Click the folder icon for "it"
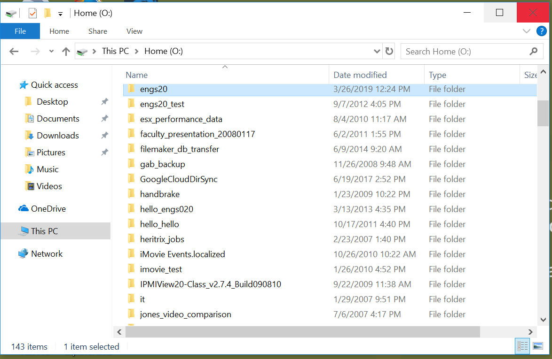Screen dimensions: 552x359 coord(131,299)
